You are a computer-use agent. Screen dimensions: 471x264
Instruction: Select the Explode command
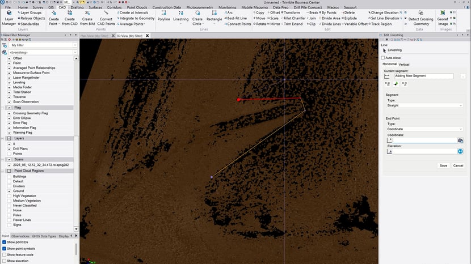[x=350, y=18]
